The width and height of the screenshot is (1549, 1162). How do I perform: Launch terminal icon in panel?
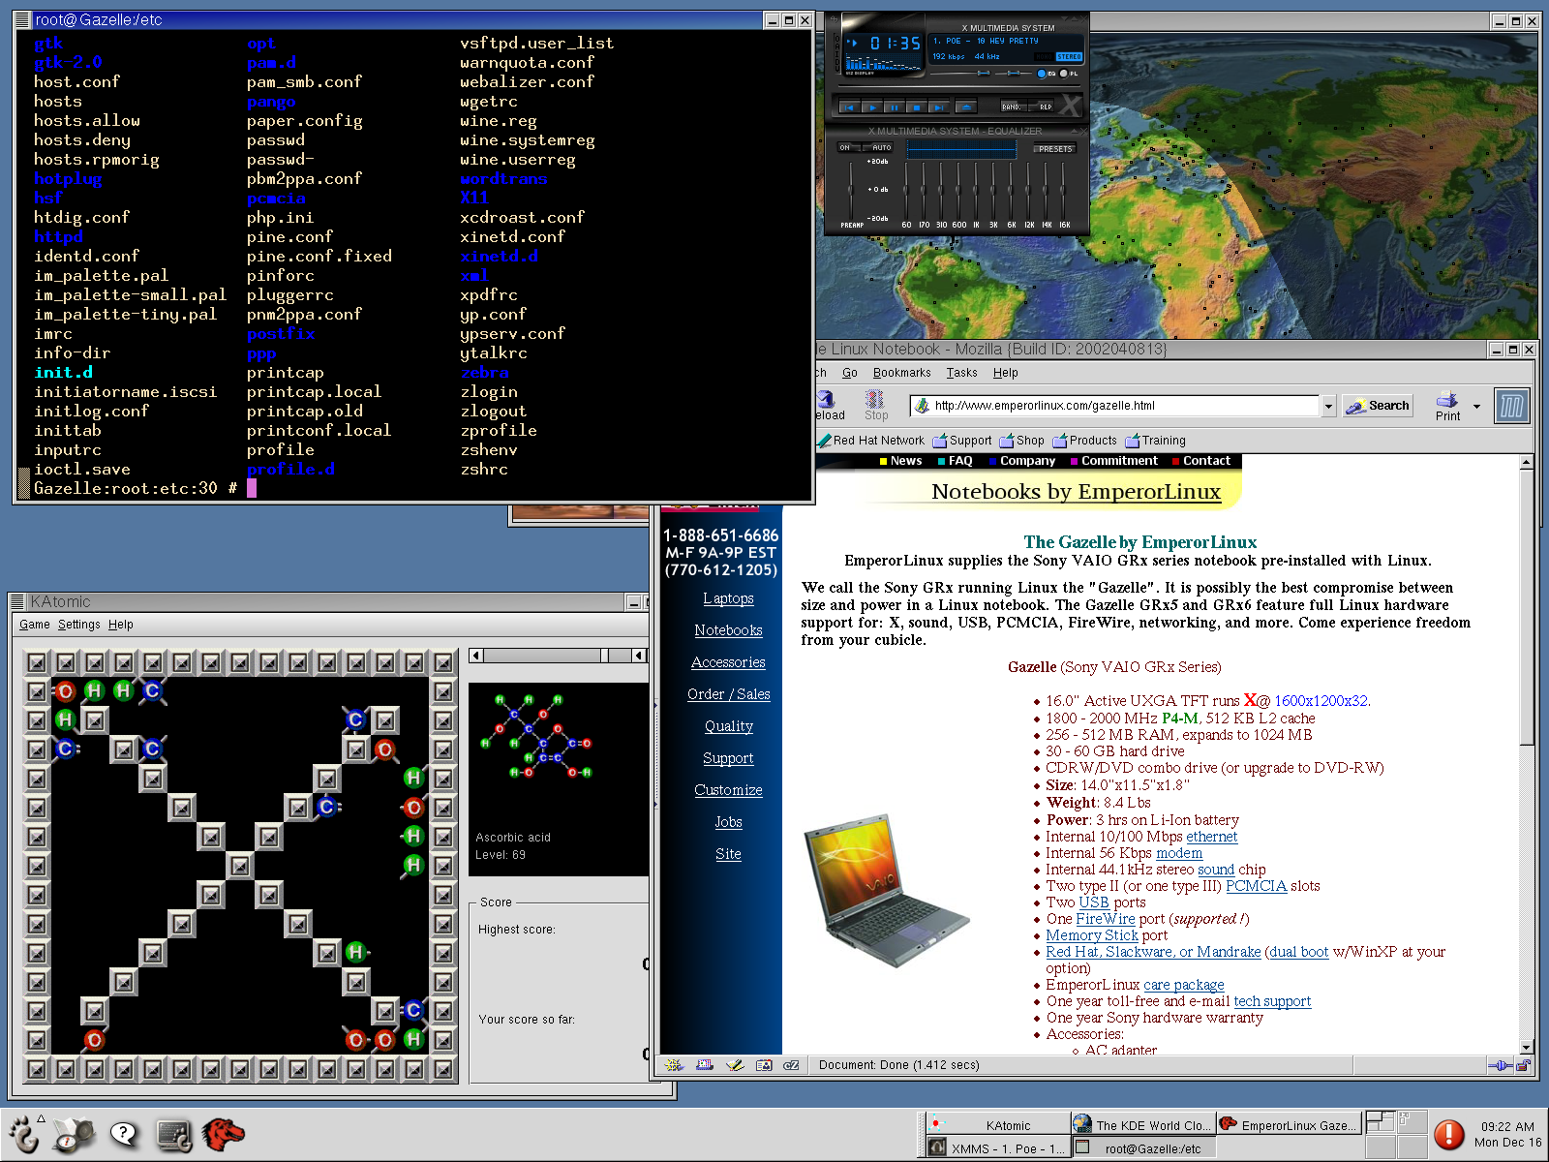click(x=174, y=1135)
